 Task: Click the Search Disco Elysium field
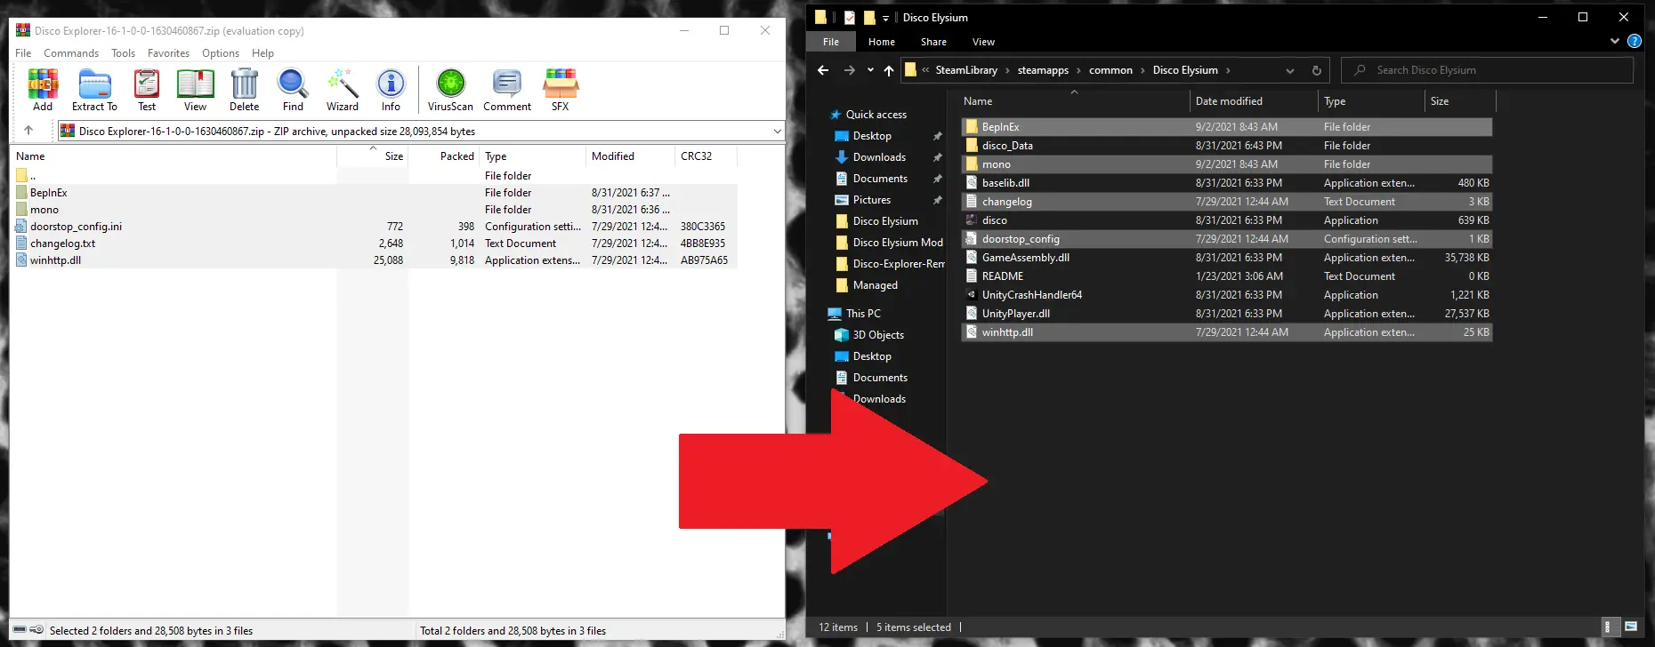[1488, 70]
